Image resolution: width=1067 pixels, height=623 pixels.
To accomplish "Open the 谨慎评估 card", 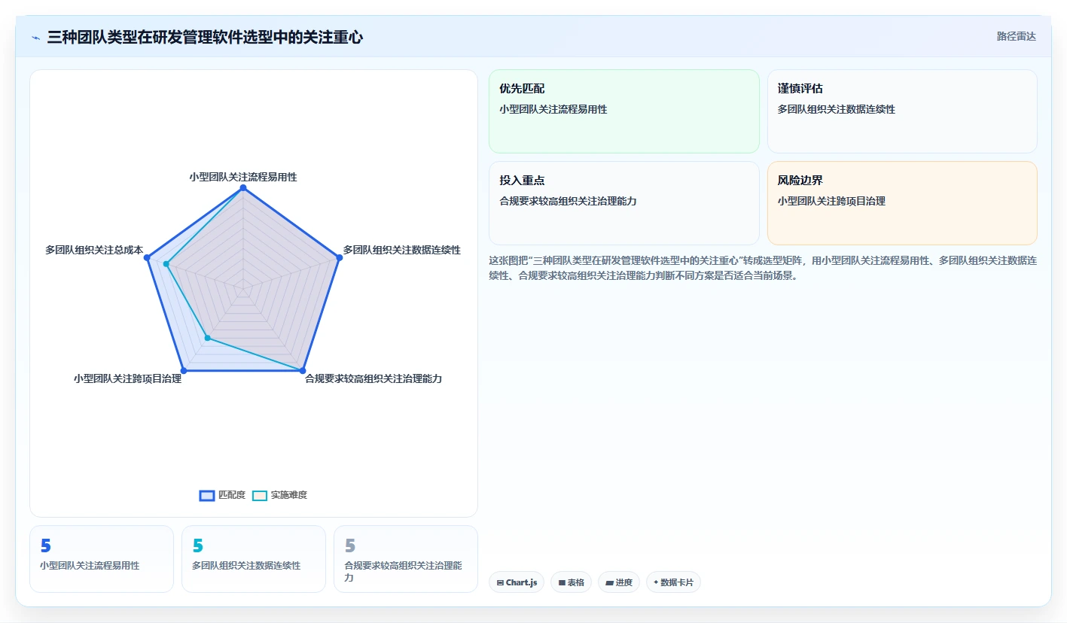I will click(902, 111).
